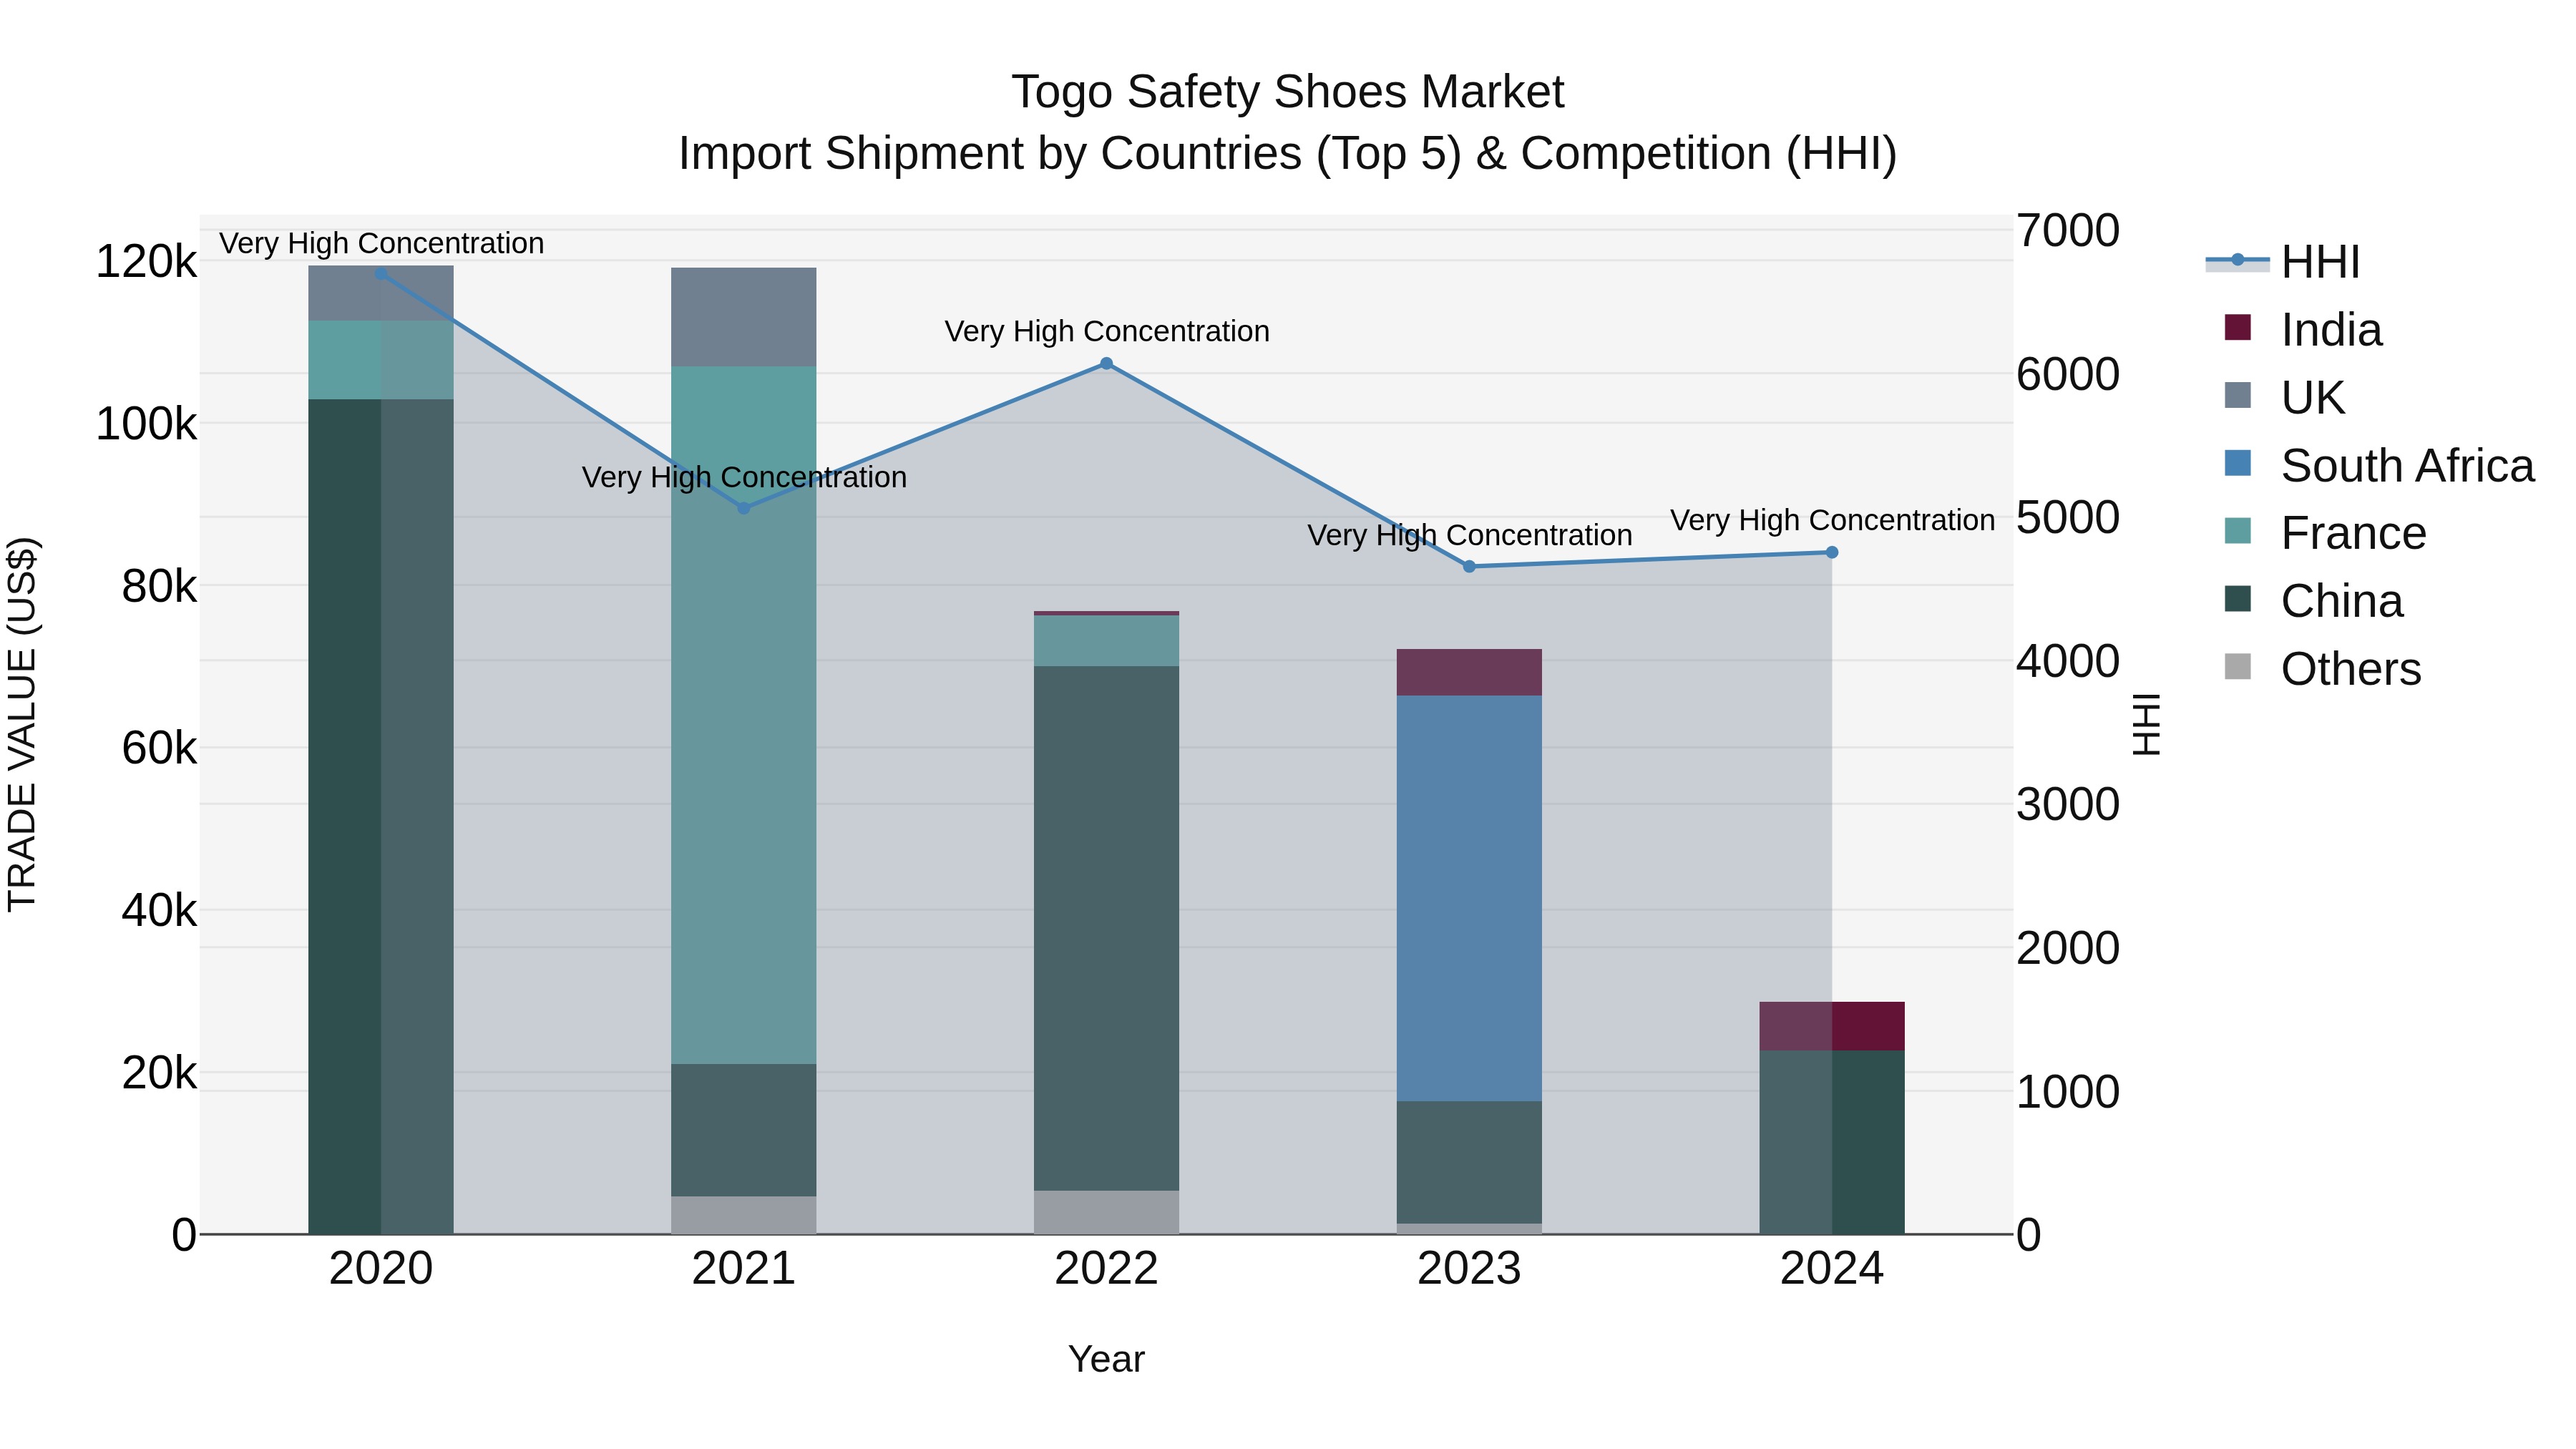Click the France teal legend swatch

2238,532
